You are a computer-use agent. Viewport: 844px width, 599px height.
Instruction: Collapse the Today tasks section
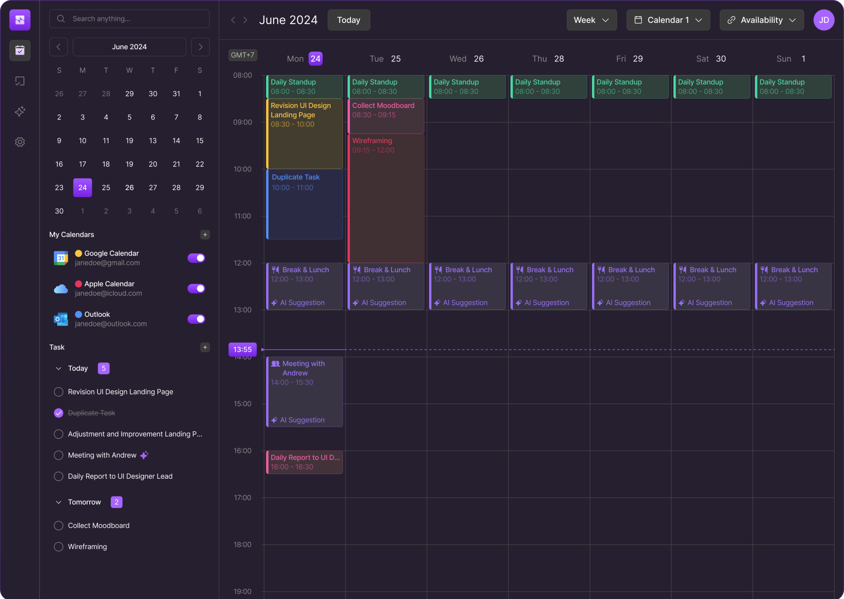58,368
